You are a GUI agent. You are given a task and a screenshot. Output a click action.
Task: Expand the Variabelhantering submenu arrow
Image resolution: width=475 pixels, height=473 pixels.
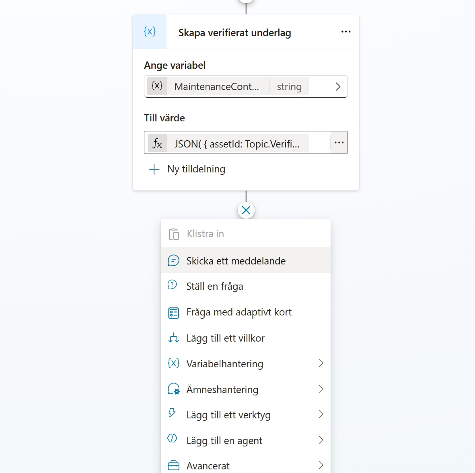click(x=321, y=363)
